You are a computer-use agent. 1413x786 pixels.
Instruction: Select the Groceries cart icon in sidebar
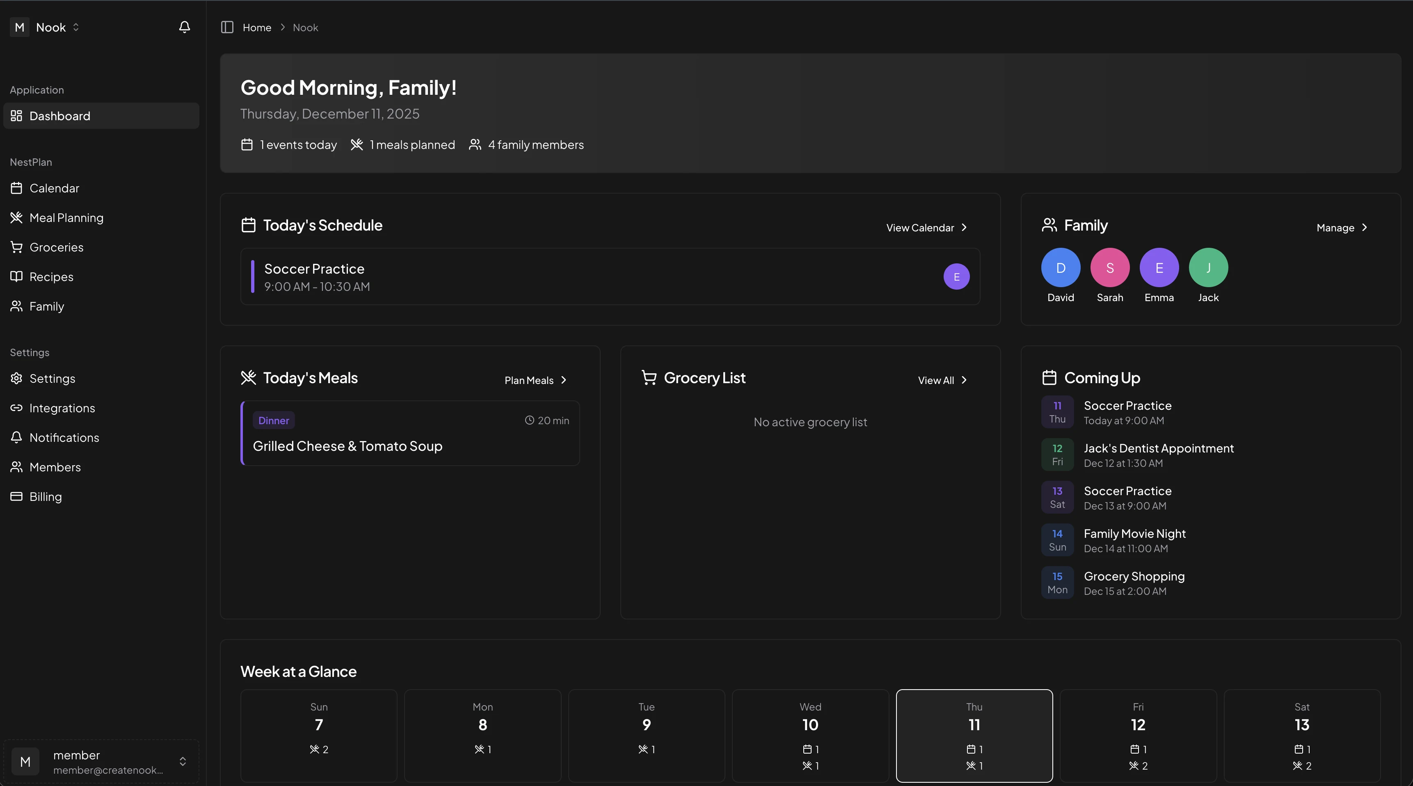(16, 247)
